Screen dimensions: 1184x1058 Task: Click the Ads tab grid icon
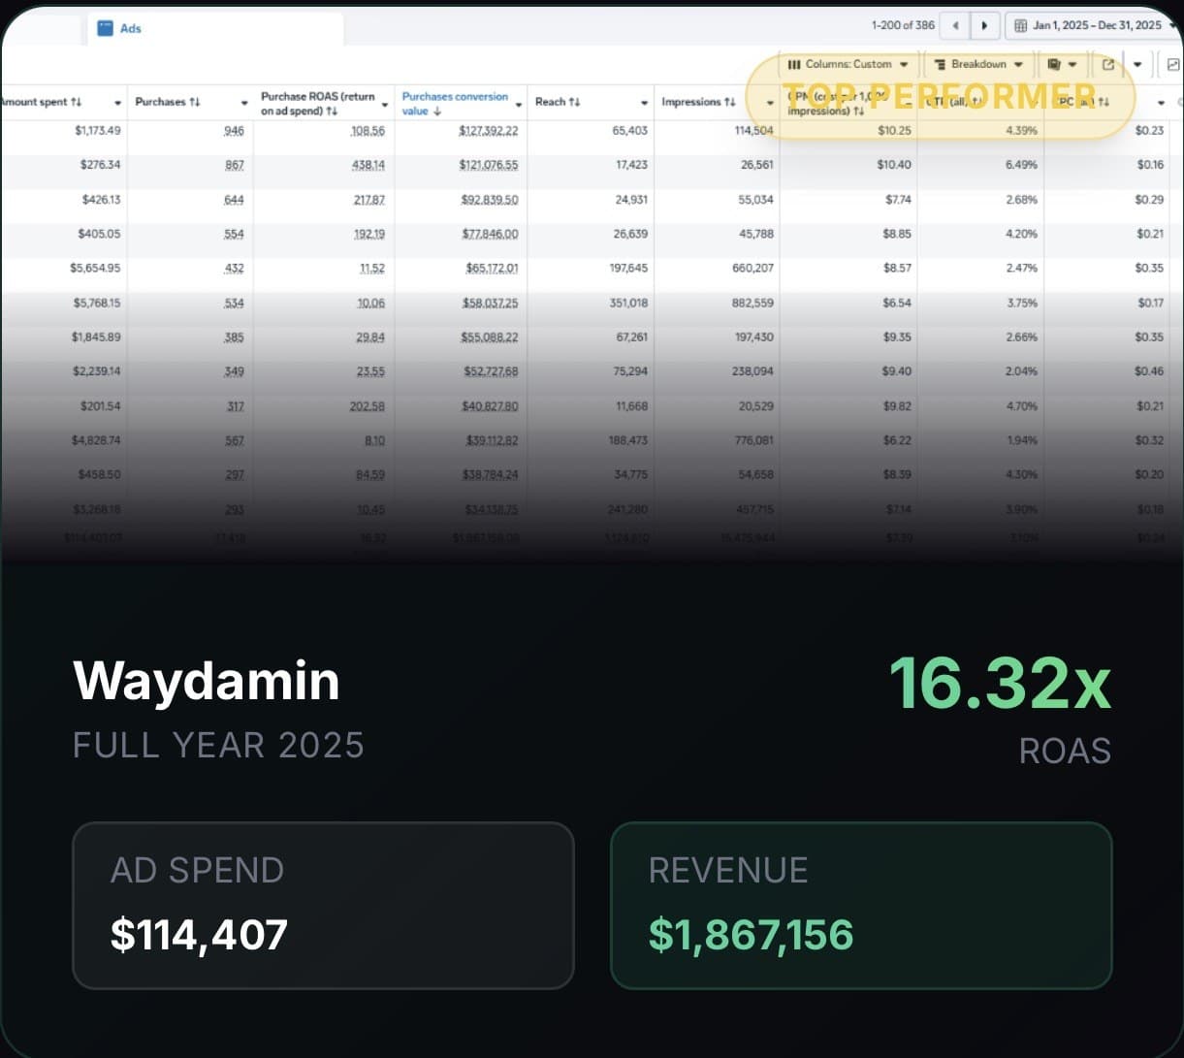tap(105, 28)
